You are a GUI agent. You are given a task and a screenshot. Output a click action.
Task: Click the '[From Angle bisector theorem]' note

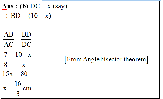click(x=106, y=60)
